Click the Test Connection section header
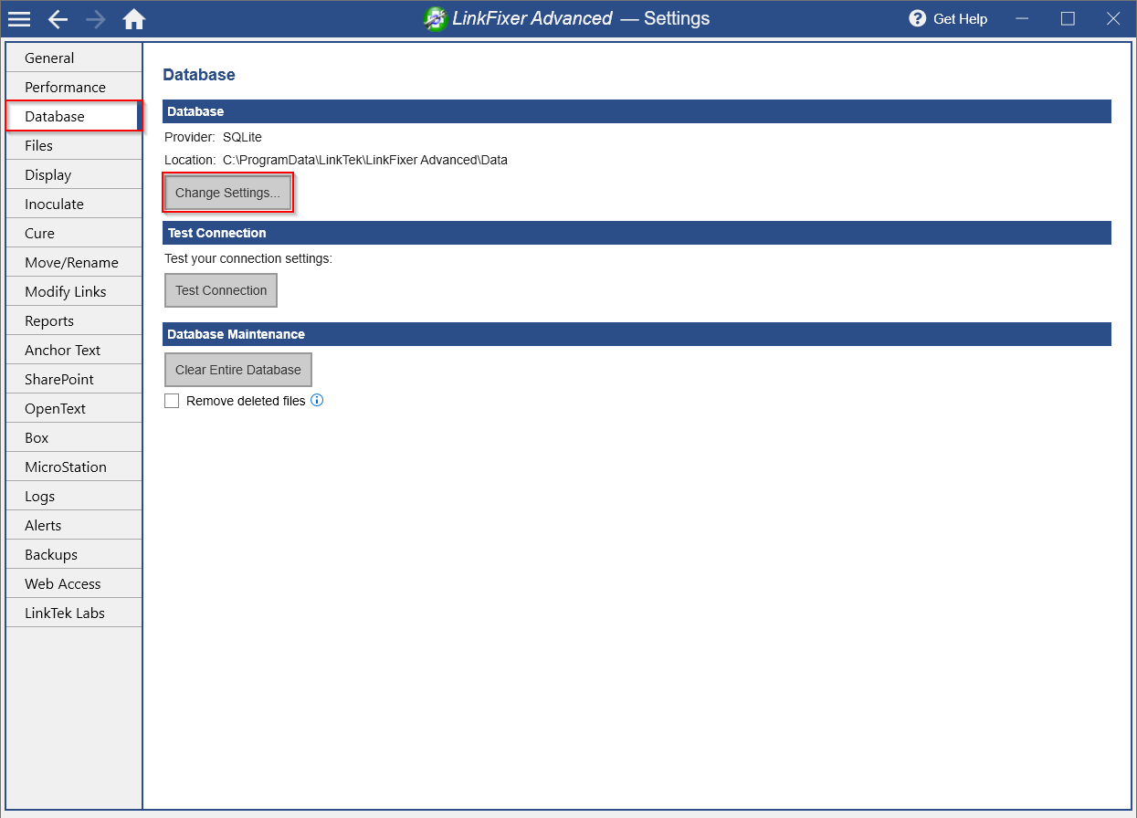1137x818 pixels. click(x=637, y=233)
